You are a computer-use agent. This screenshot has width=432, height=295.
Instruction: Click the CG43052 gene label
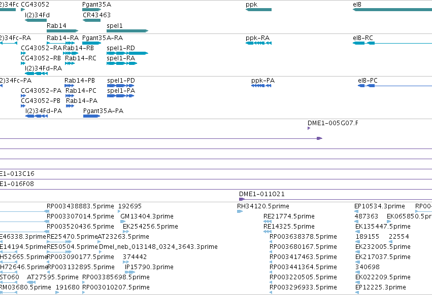[35, 5]
